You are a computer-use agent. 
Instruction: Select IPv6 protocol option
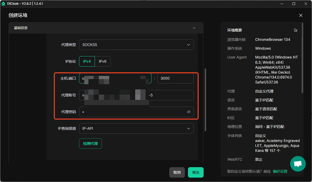(x=103, y=61)
